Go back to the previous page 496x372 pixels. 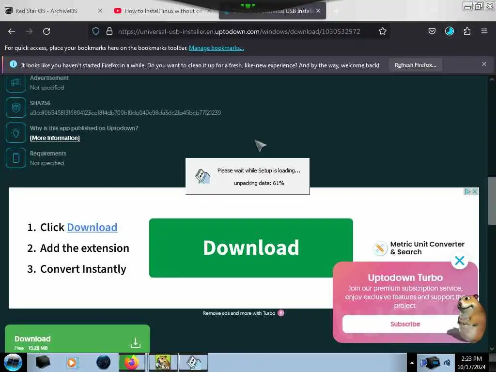pyautogui.click(x=12, y=31)
